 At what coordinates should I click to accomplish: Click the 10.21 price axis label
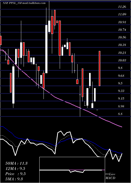(x=122, y=53)
